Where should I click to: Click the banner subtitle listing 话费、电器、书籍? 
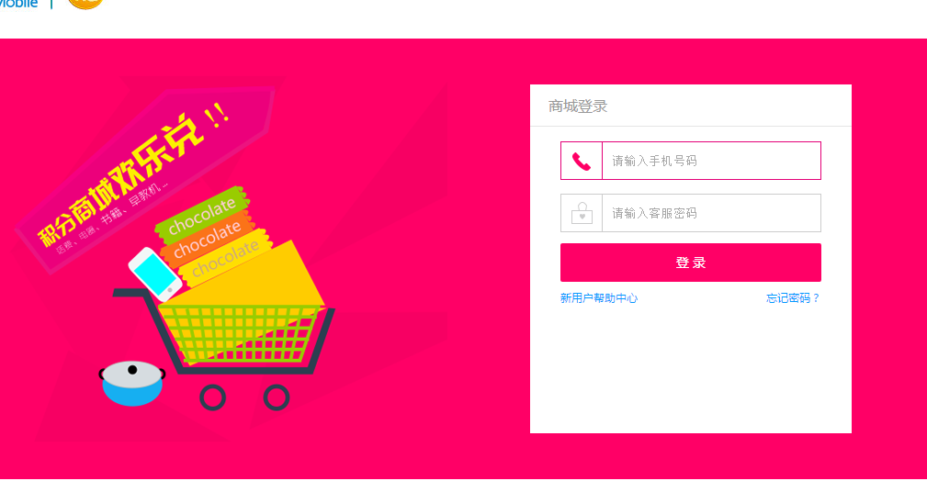coord(112,218)
